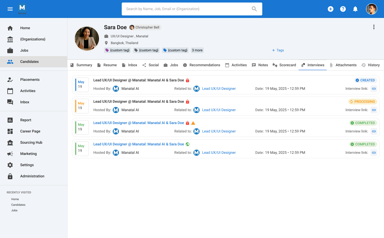Click the date tile in PROCESSING row
The height and width of the screenshot is (238, 384).
(82, 106)
